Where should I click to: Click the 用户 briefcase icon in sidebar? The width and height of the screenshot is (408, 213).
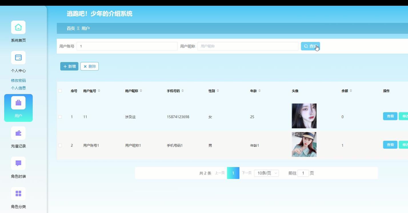(18, 102)
